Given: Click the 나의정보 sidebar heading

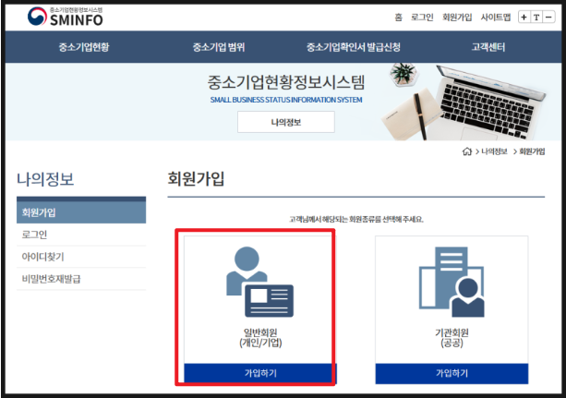Looking at the screenshot, I should pyautogui.click(x=45, y=179).
